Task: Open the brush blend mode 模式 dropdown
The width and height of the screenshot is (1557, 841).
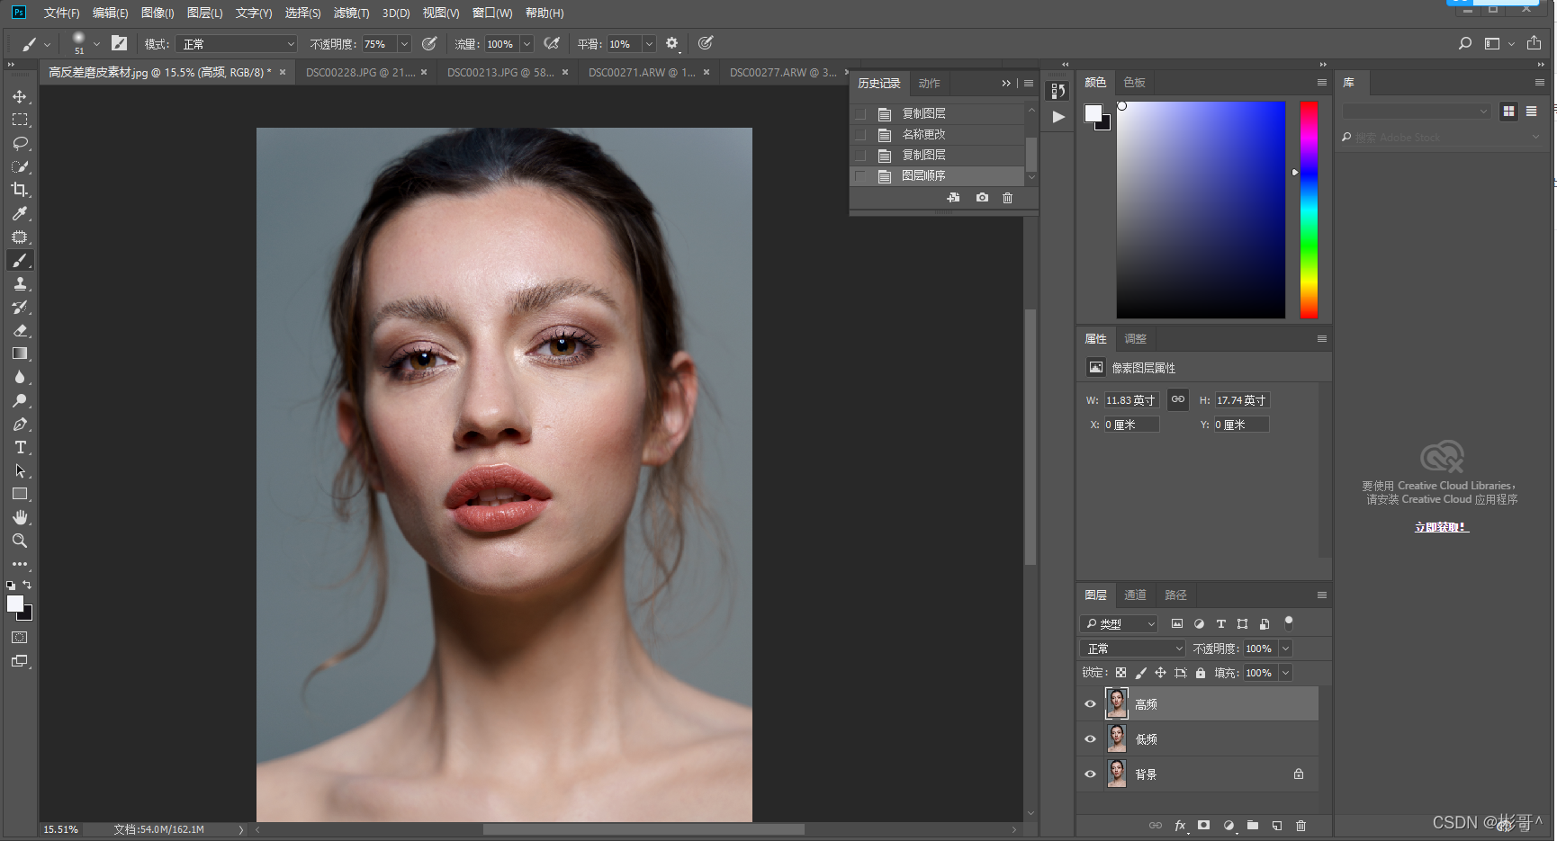Action: coord(238,44)
